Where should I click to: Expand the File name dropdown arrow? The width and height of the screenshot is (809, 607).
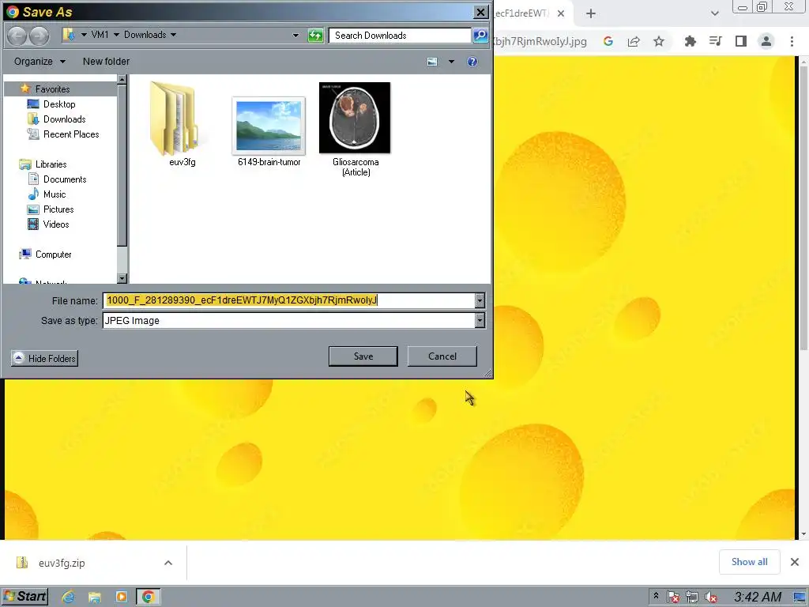point(480,300)
